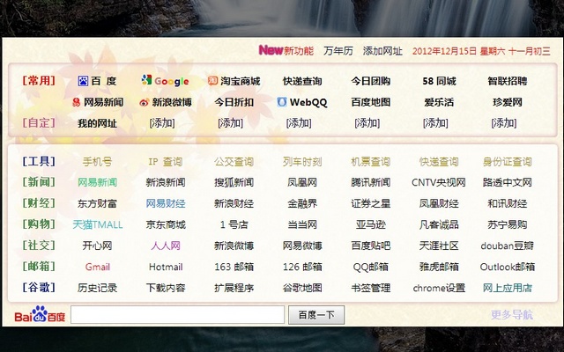Open the 百度地图 link
564x352 pixels.
click(x=370, y=102)
